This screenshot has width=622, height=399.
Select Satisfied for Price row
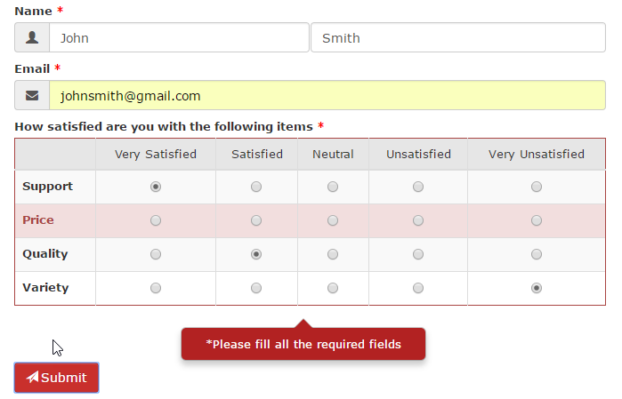(256, 220)
